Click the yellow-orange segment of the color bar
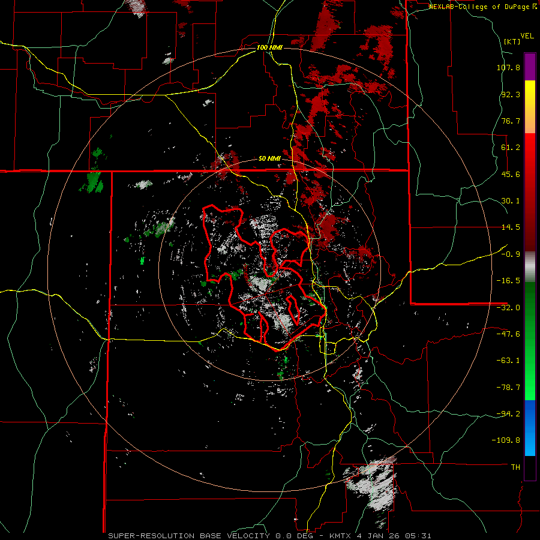The width and height of the screenshot is (540, 540). (530, 107)
